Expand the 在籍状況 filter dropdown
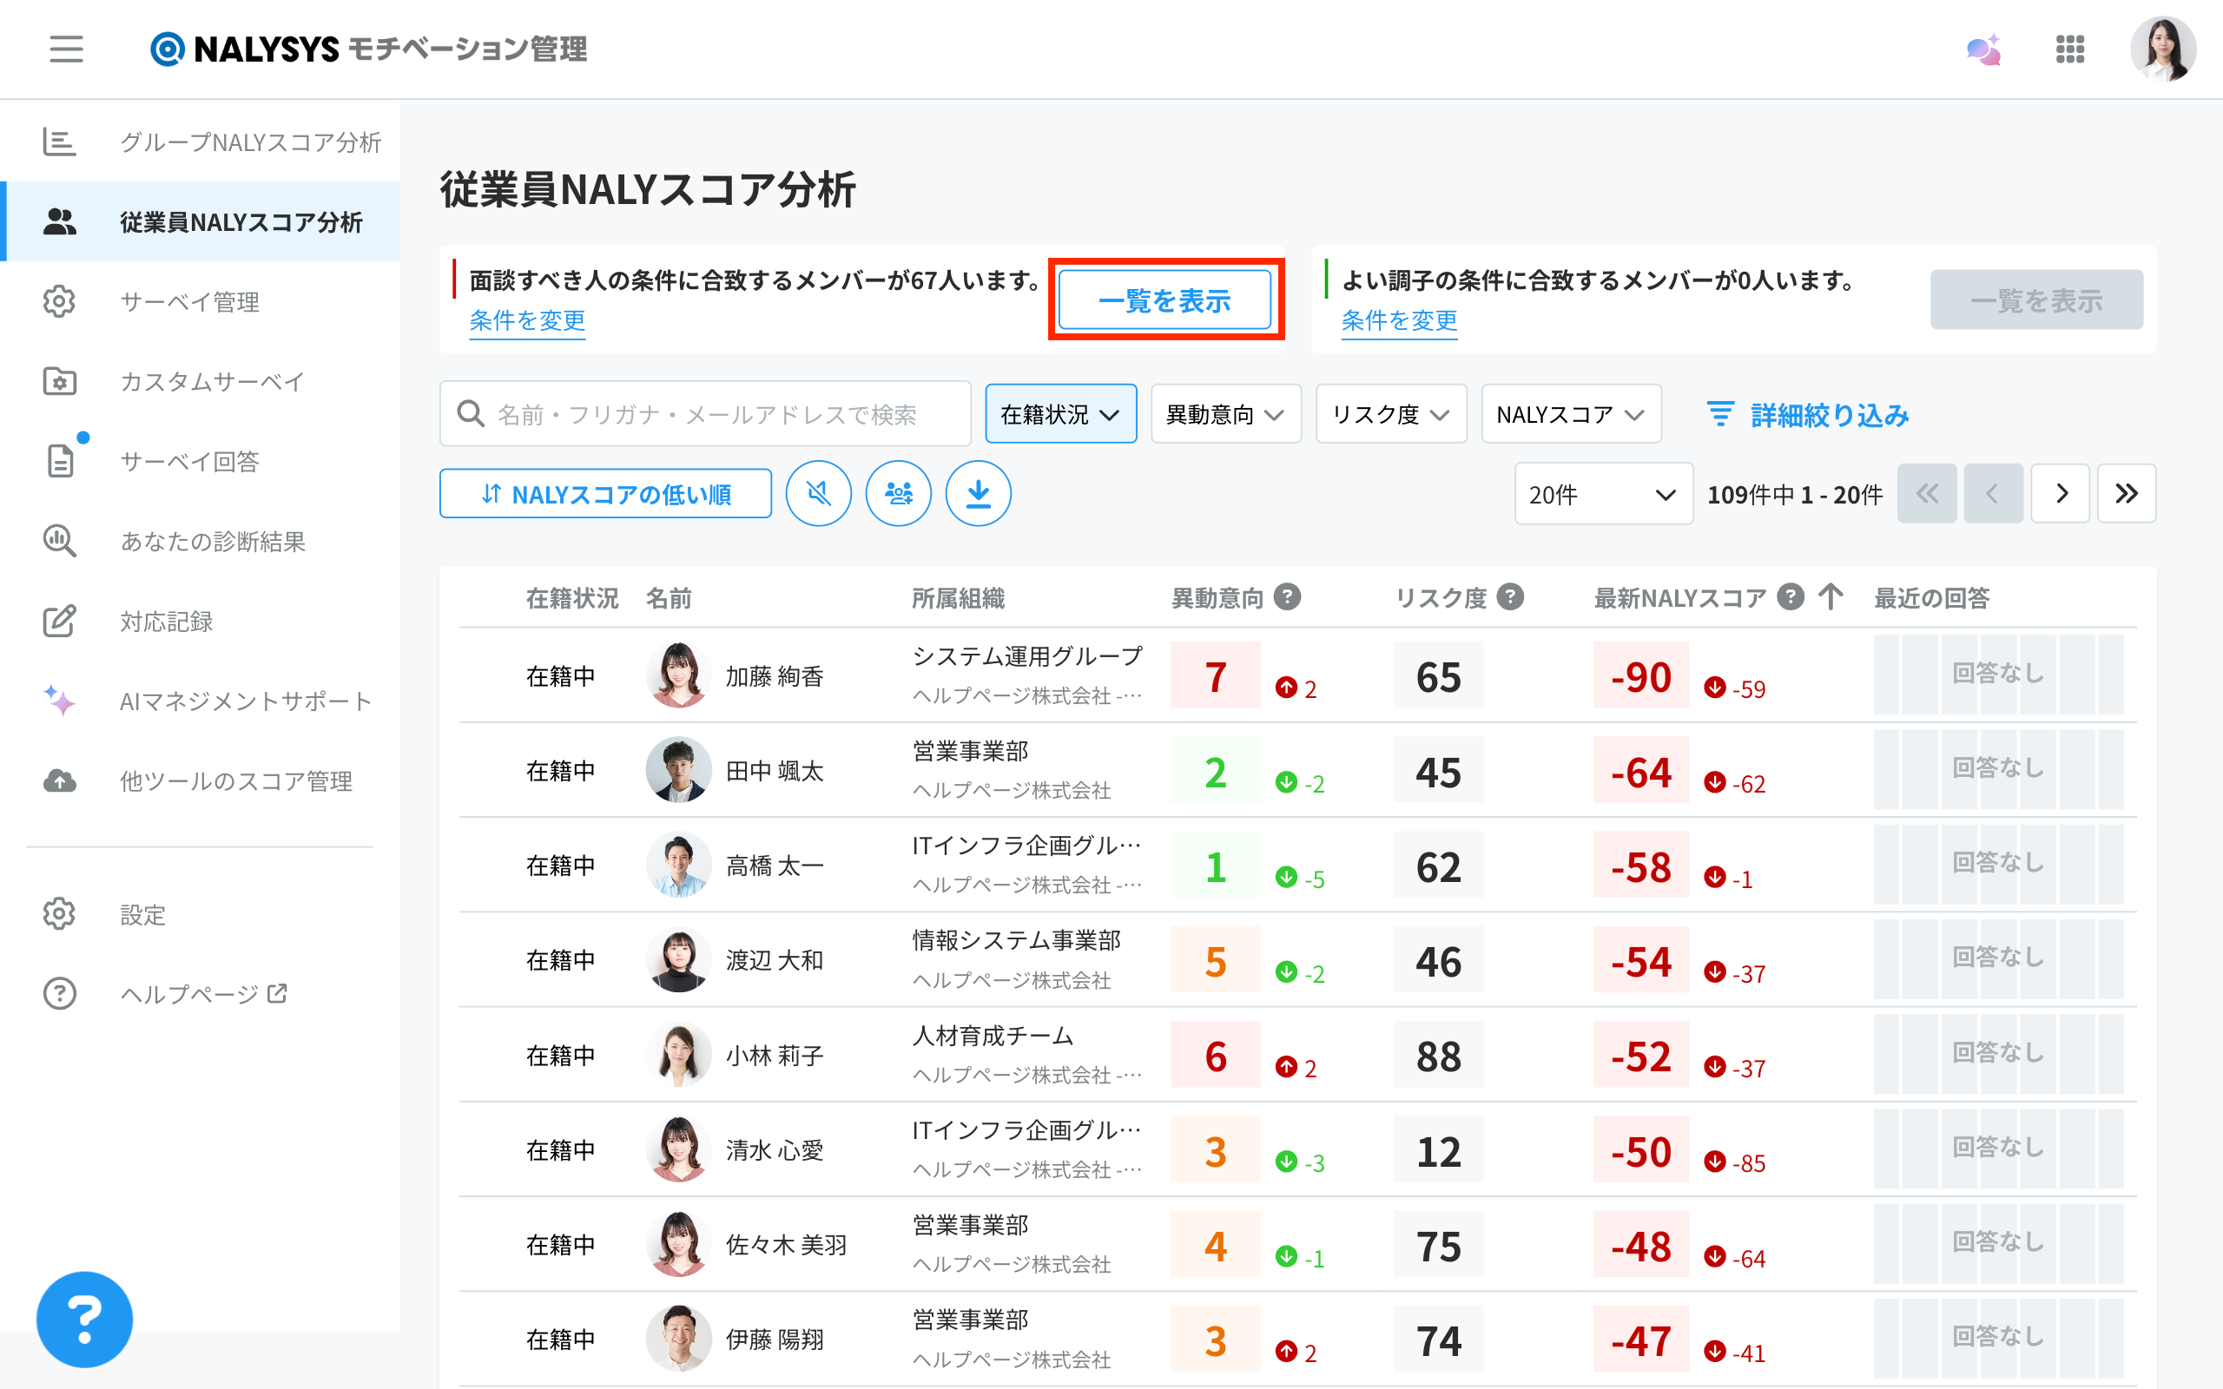 [x=1060, y=414]
